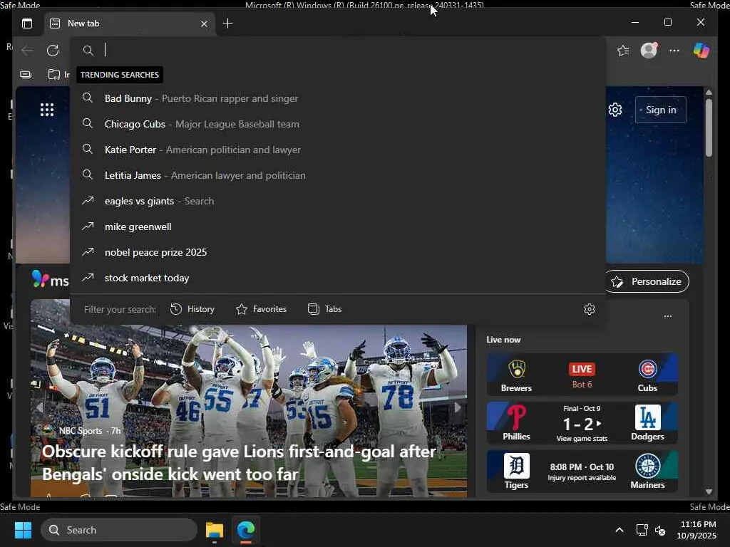Screen dimensions: 730x547
Task: Click the bookmarks bar first favorite icon
Action: [x=26, y=74]
